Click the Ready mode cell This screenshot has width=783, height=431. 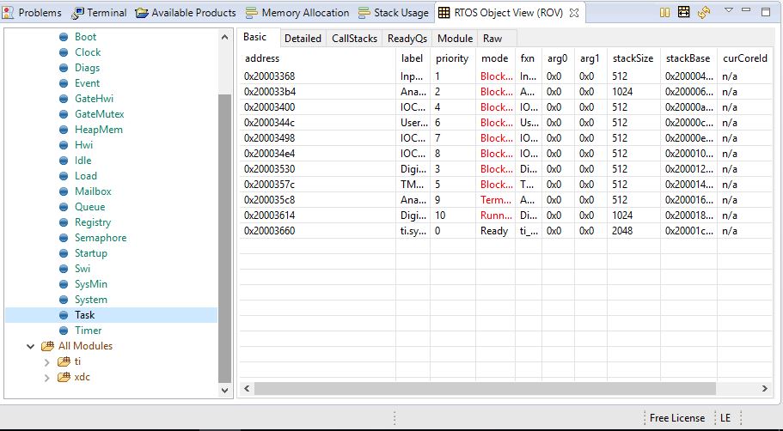click(494, 231)
